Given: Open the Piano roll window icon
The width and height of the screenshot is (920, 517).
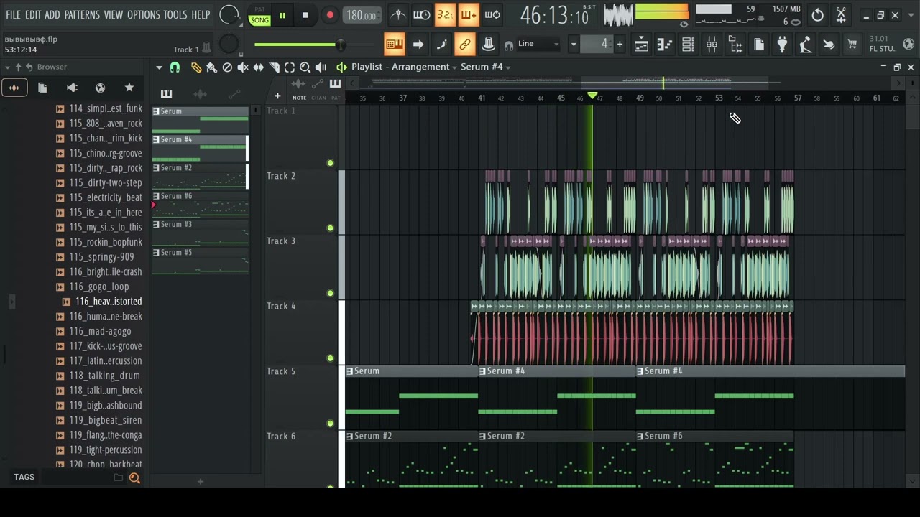Looking at the screenshot, I should pyautogui.click(x=665, y=45).
